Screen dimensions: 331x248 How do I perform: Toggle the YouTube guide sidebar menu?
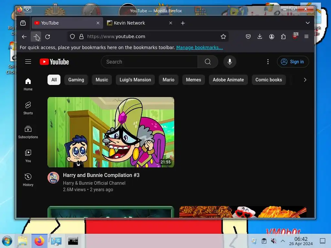[x=28, y=62]
